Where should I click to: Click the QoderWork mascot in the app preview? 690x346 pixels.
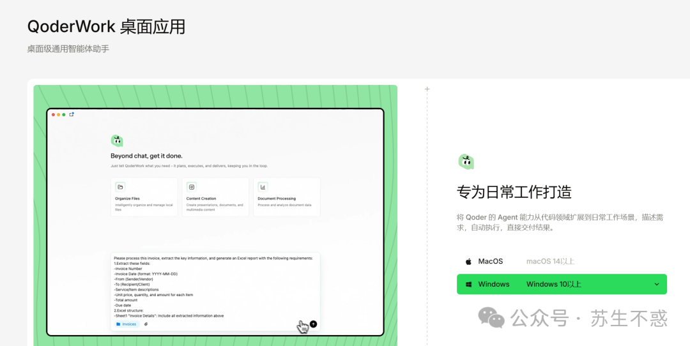(117, 140)
